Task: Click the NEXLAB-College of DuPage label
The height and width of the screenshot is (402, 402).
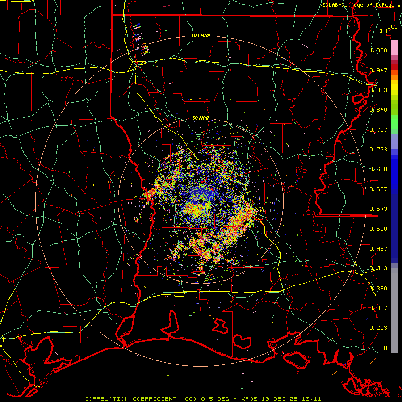Action: click(356, 5)
